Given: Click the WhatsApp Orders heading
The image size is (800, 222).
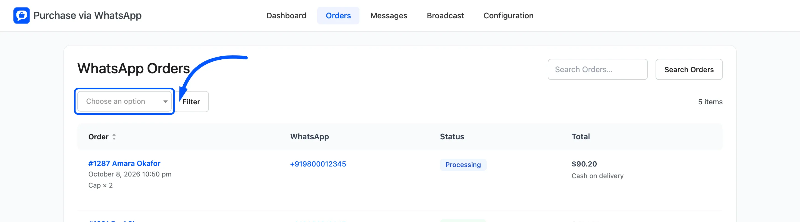Looking at the screenshot, I should pyautogui.click(x=134, y=69).
